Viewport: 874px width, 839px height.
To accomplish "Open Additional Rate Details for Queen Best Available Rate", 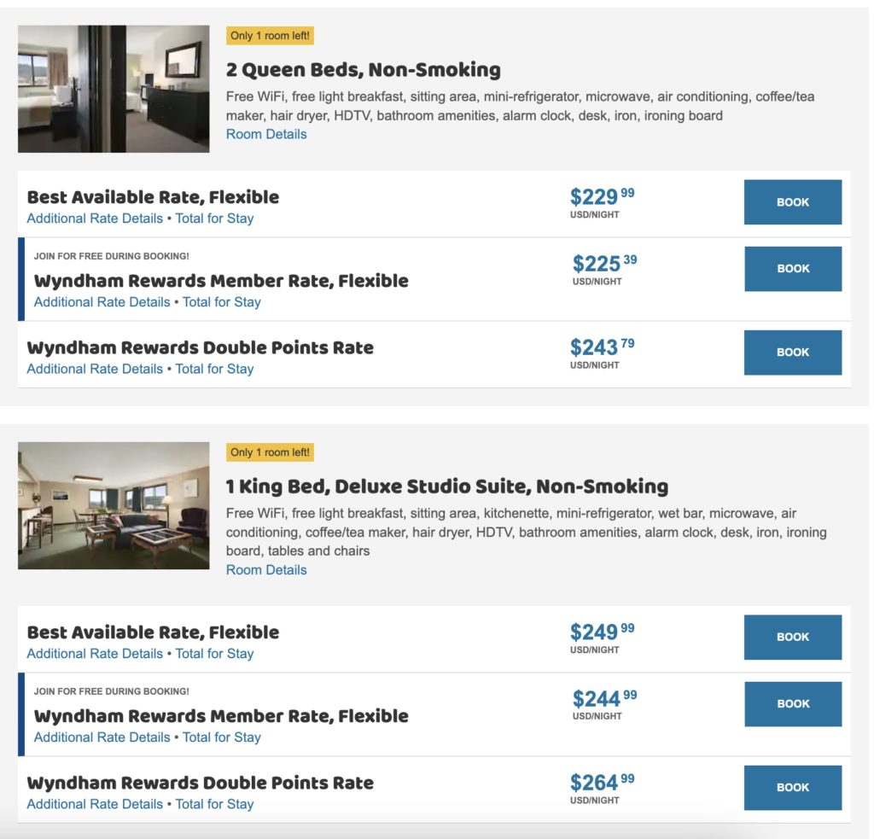I will [x=95, y=218].
